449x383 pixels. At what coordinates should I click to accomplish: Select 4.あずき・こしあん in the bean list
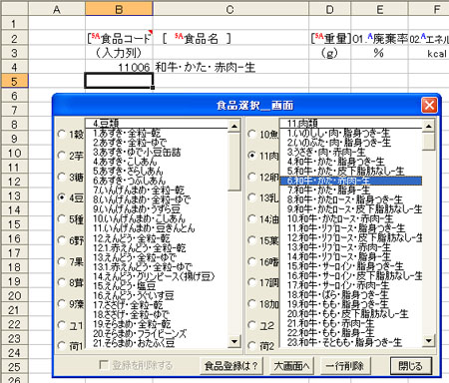(x=125, y=162)
